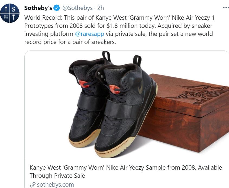Screen dimensions: 229x188
Task: Open the link preview card
Action: 126,108
